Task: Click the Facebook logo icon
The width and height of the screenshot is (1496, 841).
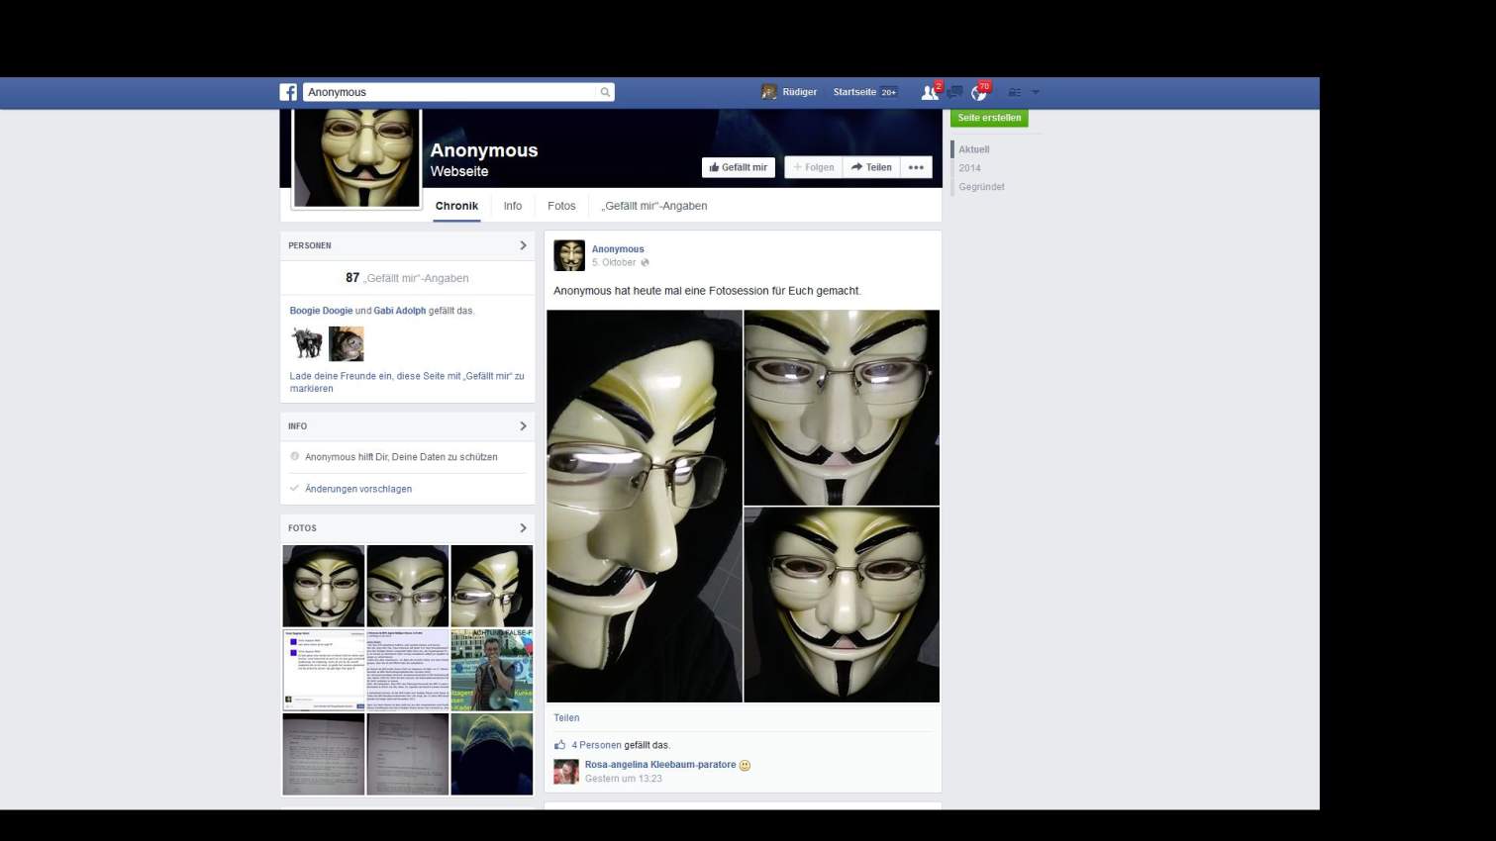Action: tap(288, 92)
